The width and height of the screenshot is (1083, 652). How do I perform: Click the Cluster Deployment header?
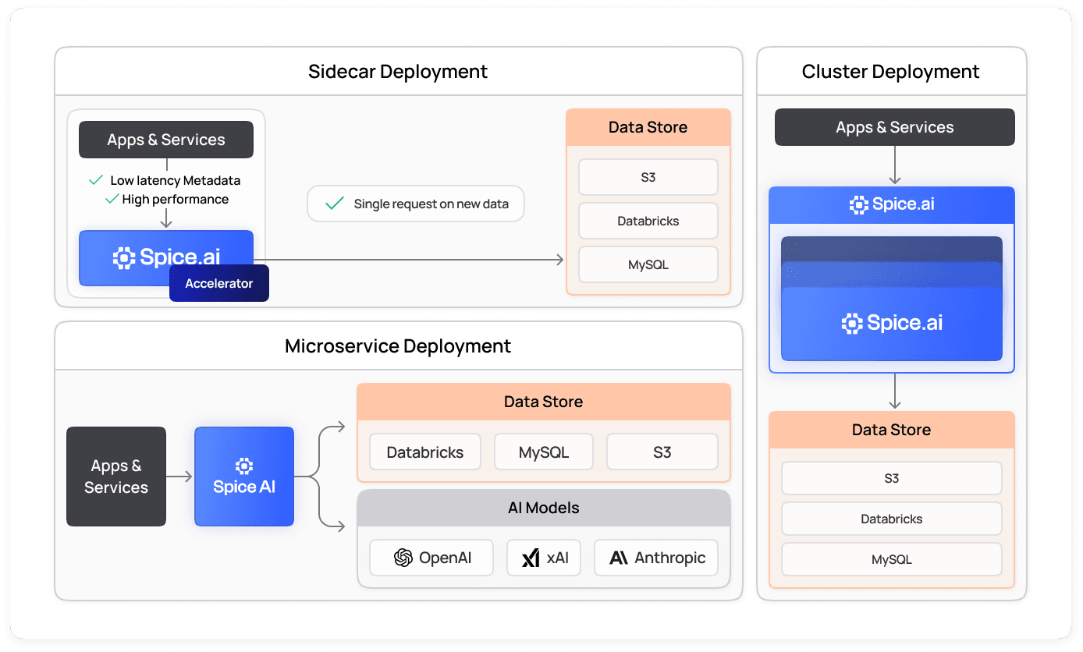[x=890, y=72]
